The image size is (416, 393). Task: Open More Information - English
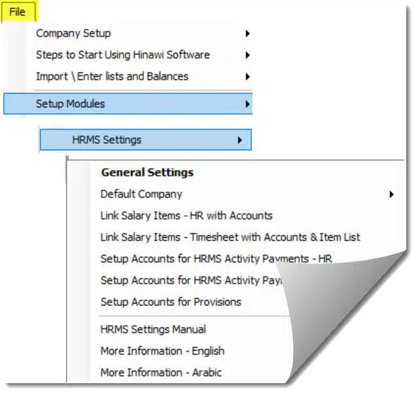click(162, 351)
